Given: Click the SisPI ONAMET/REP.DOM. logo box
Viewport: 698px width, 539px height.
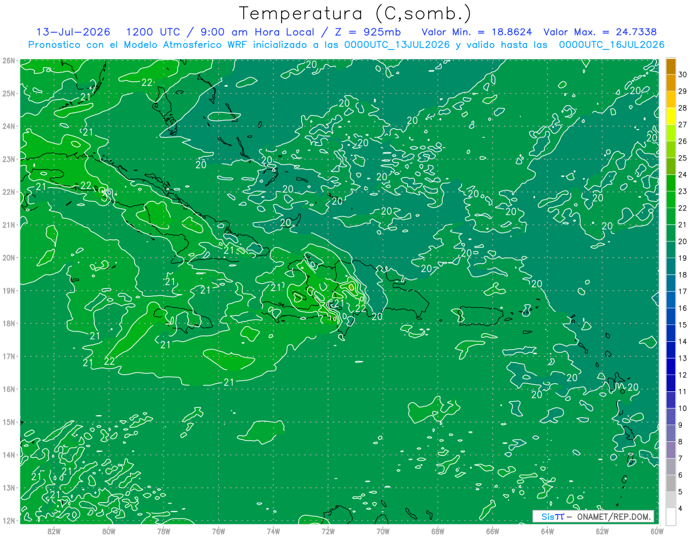Looking at the screenshot, I should (593, 516).
